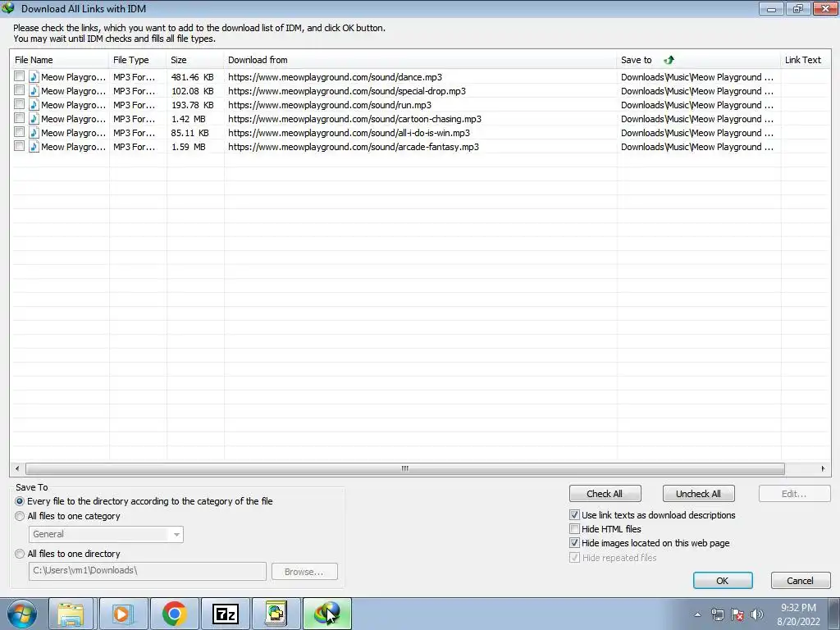
Task: Select the arcade-fantasy.mp3 download URL
Action: [x=354, y=147]
